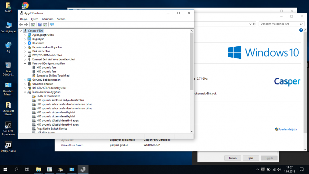Click the Forward arrow in Device Manager toolbar
Image resolution: width=309 pixels, height=174 pixels.
tap(26, 25)
